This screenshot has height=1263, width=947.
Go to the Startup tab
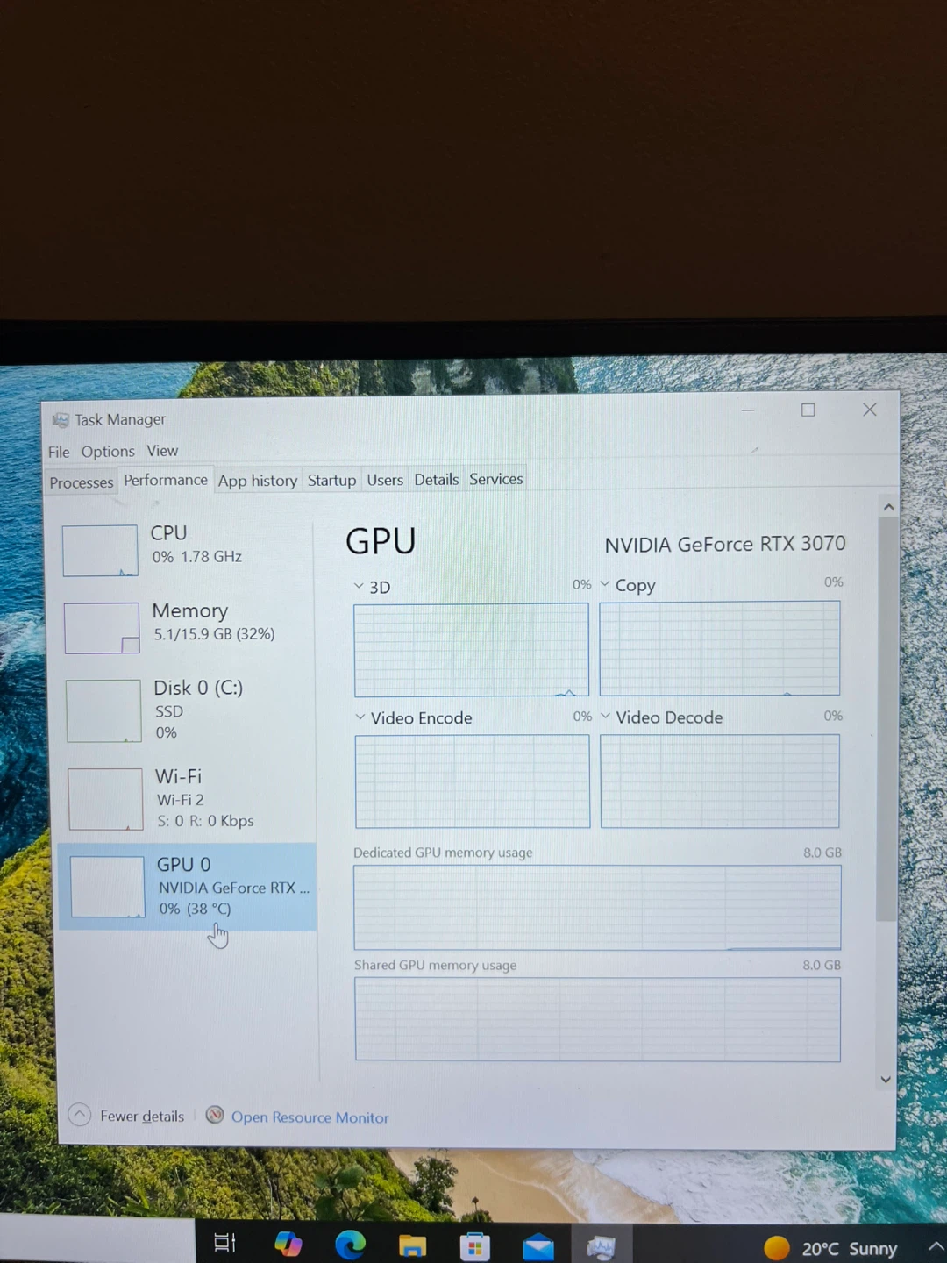pos(331,480)
